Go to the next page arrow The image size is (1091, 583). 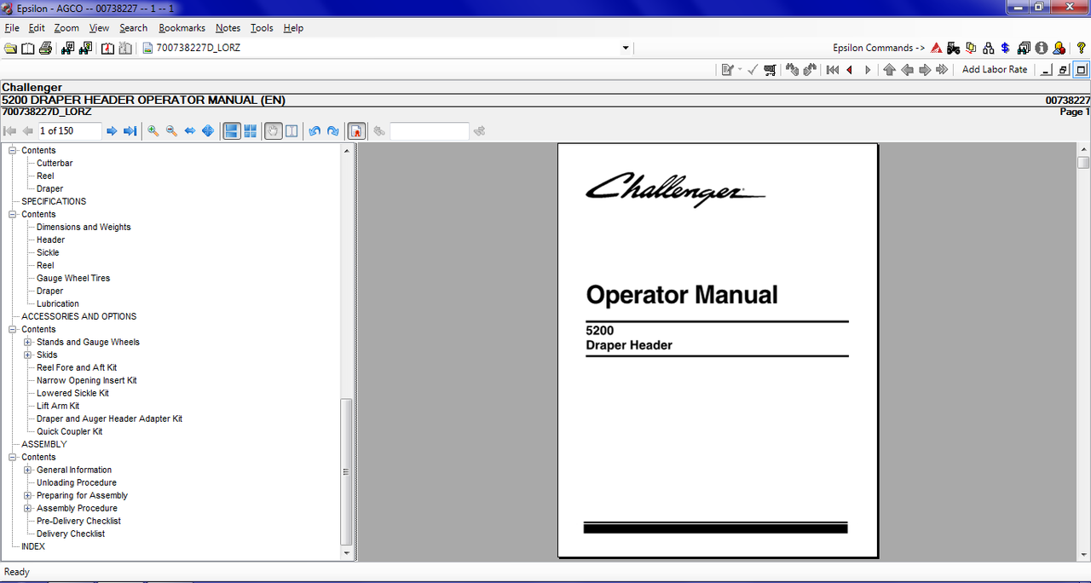pos(112,130)
